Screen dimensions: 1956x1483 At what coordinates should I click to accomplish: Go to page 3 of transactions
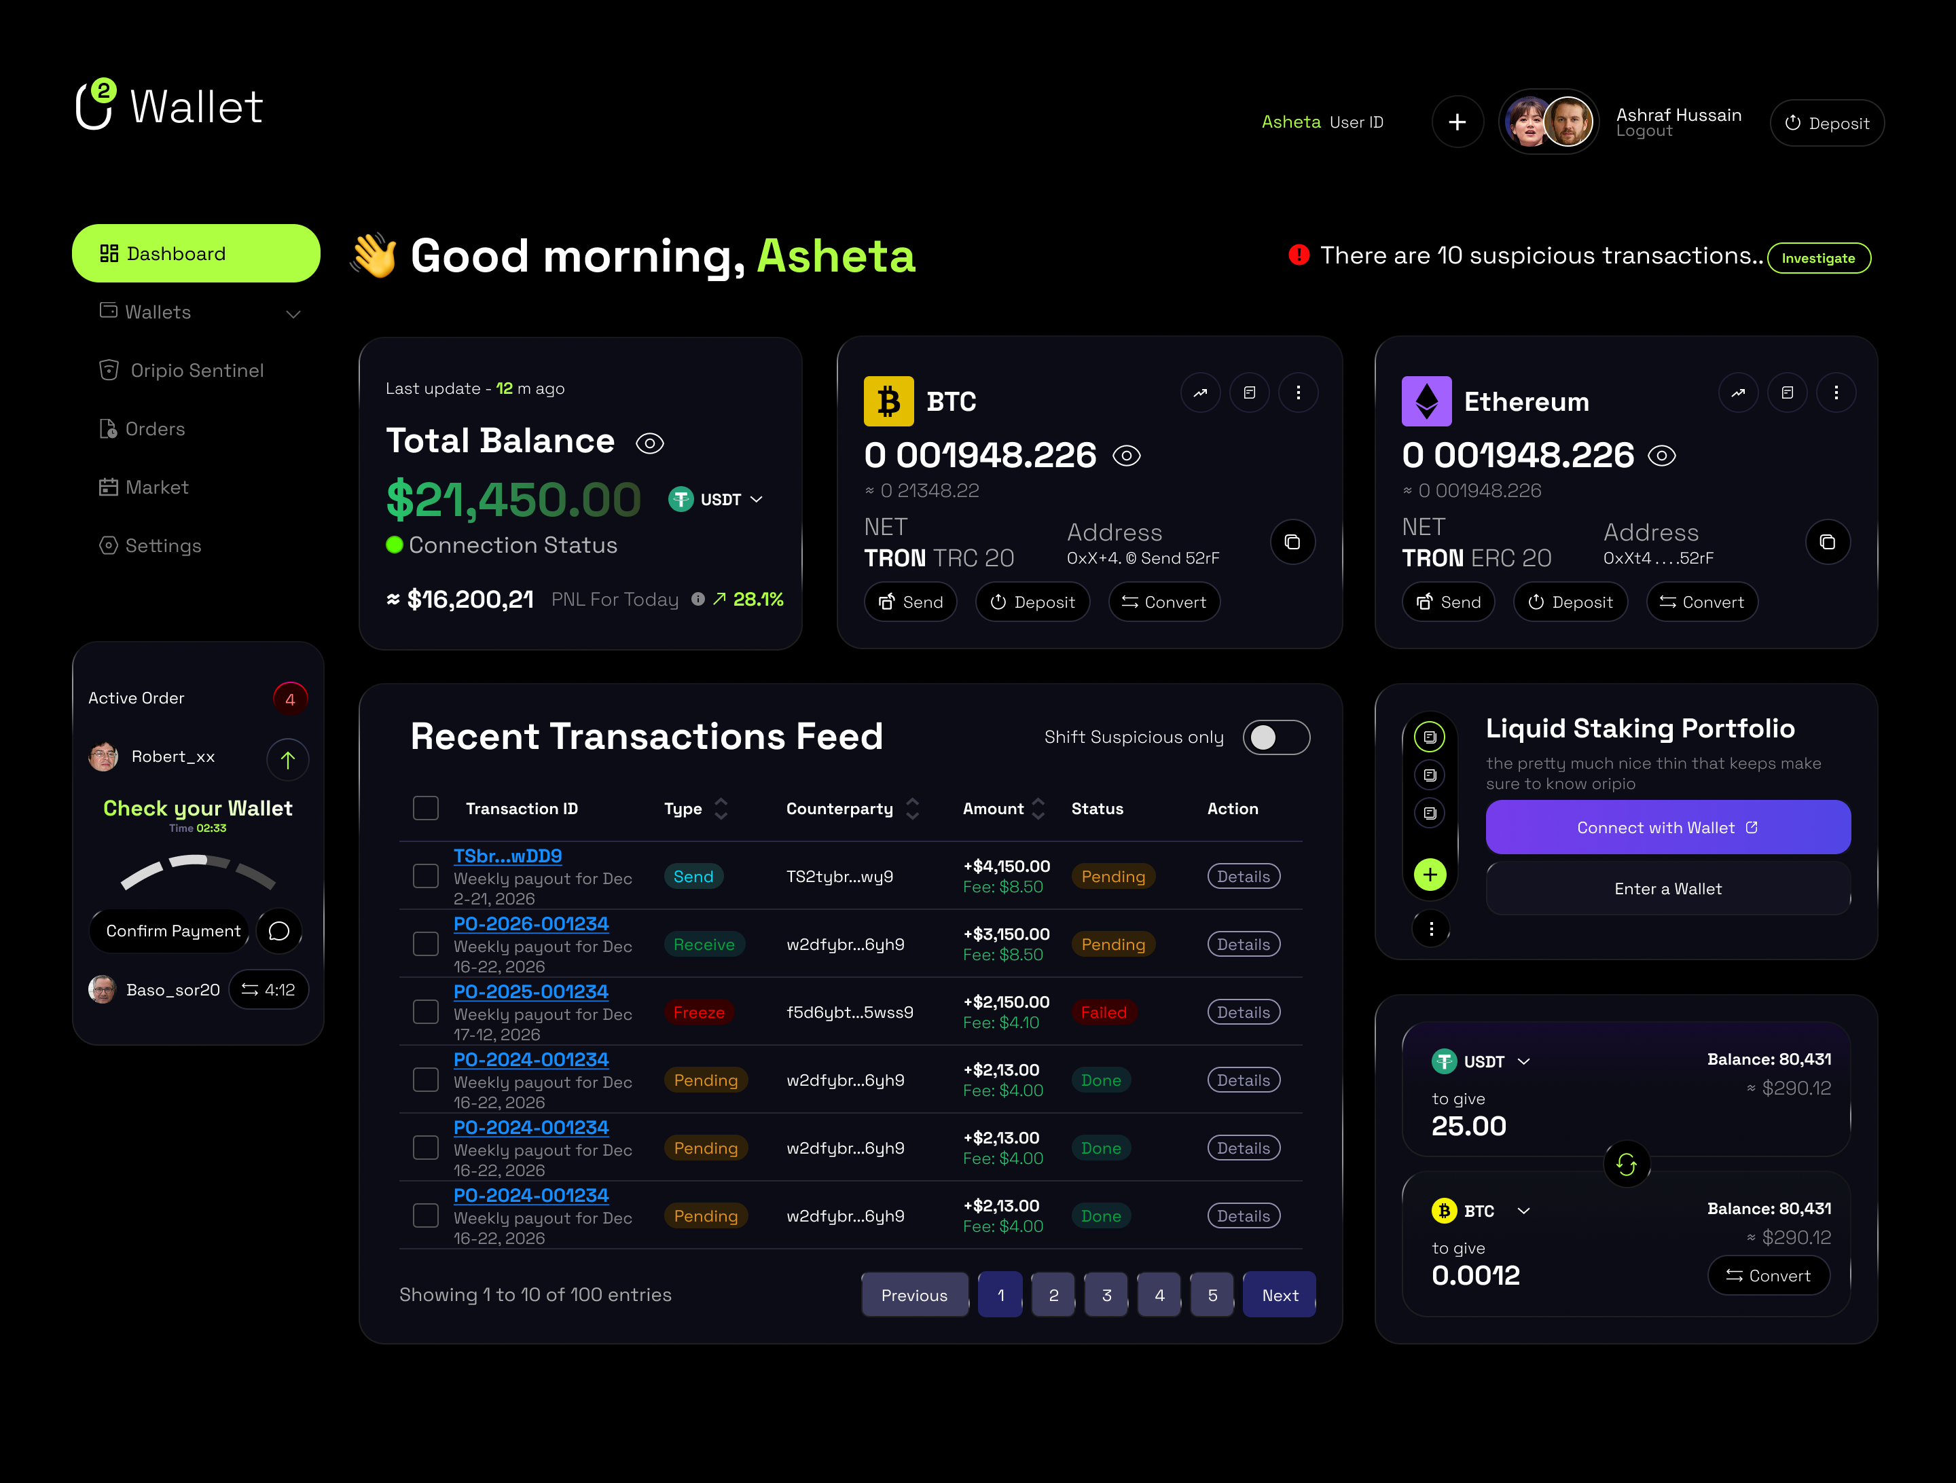[x=1106, y=1295]
